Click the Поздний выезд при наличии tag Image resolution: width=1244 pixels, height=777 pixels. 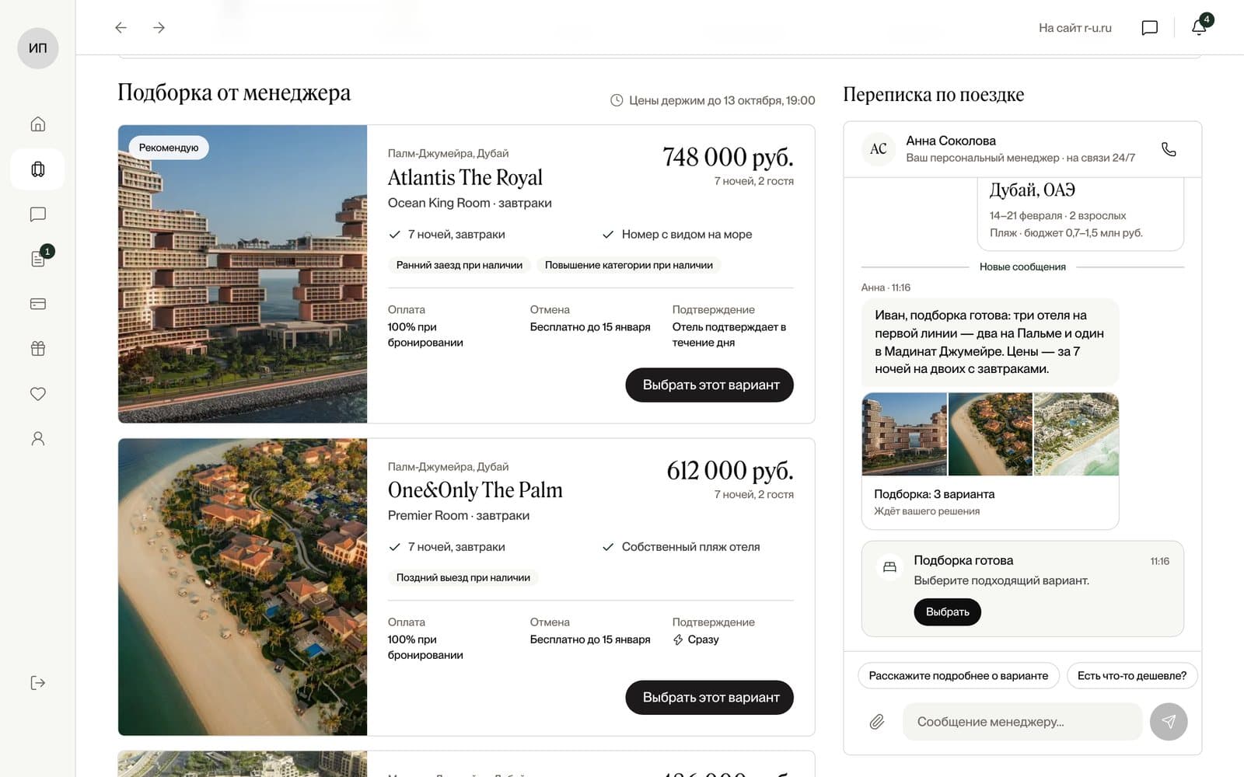463,577
